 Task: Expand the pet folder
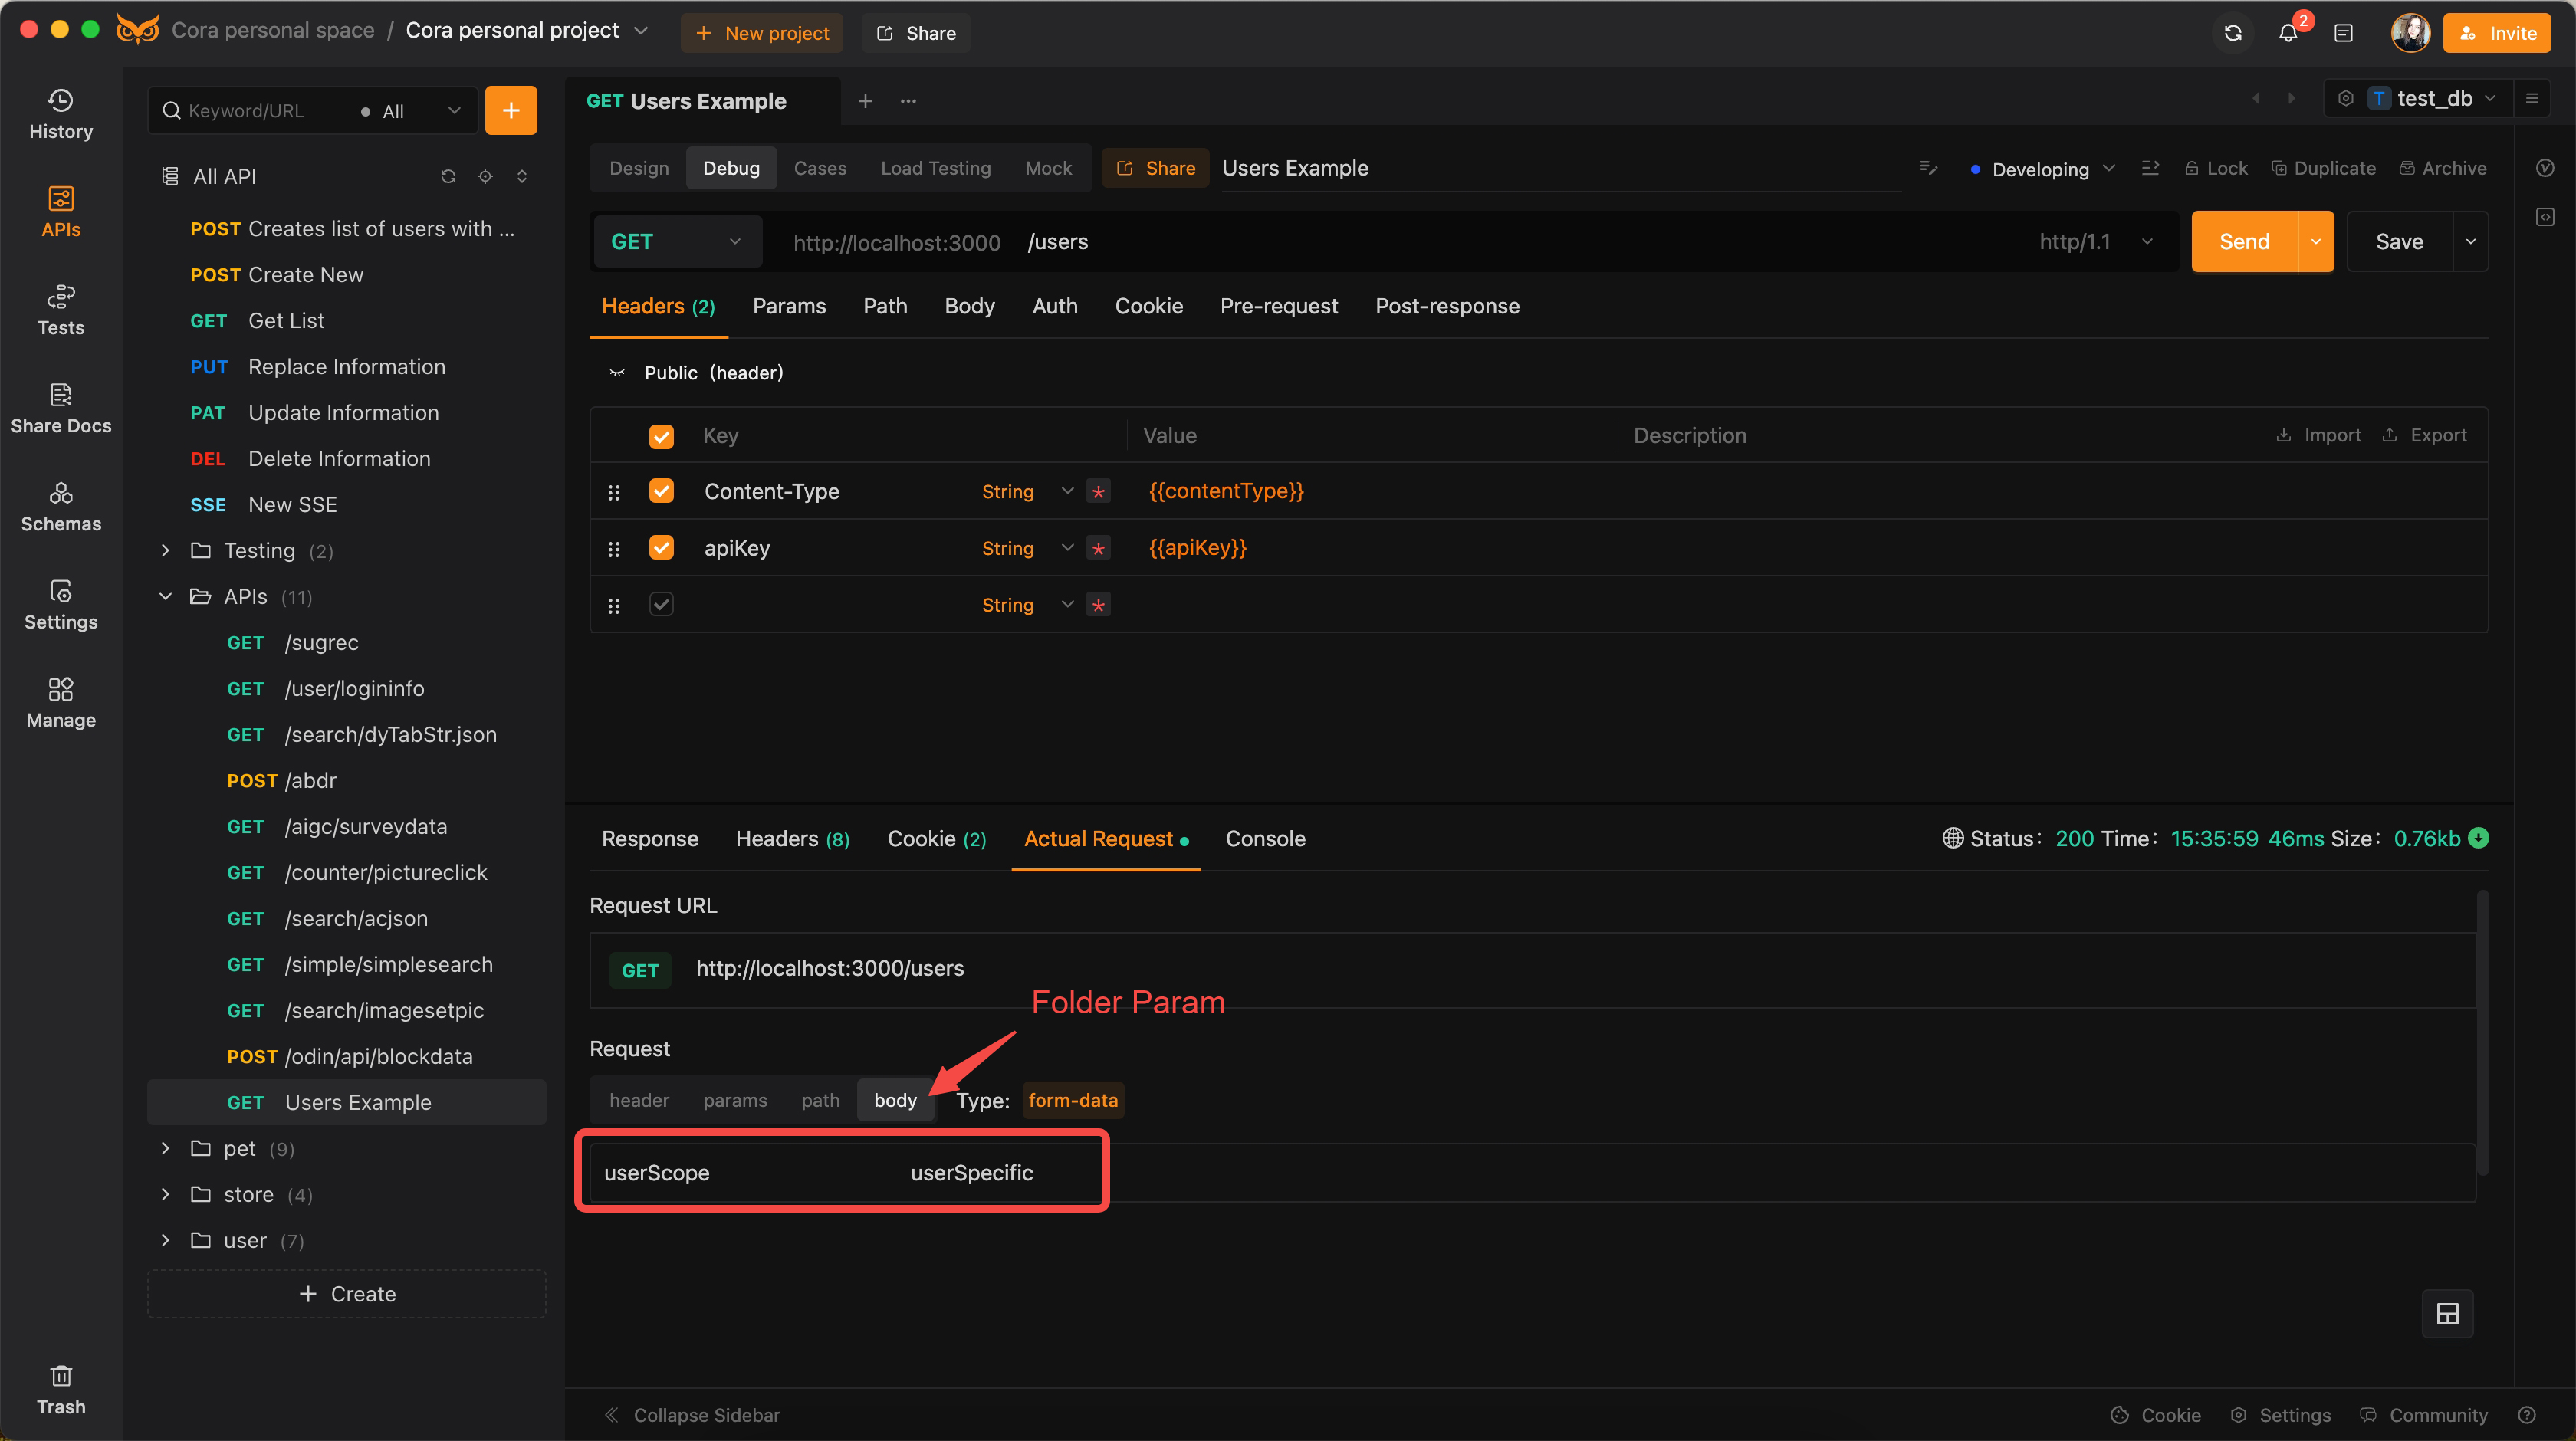point(165,1148)
